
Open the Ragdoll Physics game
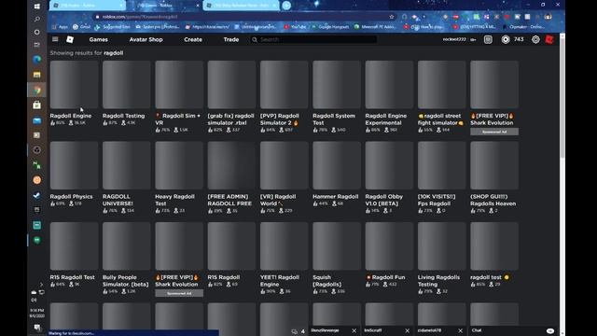[74, 165]
